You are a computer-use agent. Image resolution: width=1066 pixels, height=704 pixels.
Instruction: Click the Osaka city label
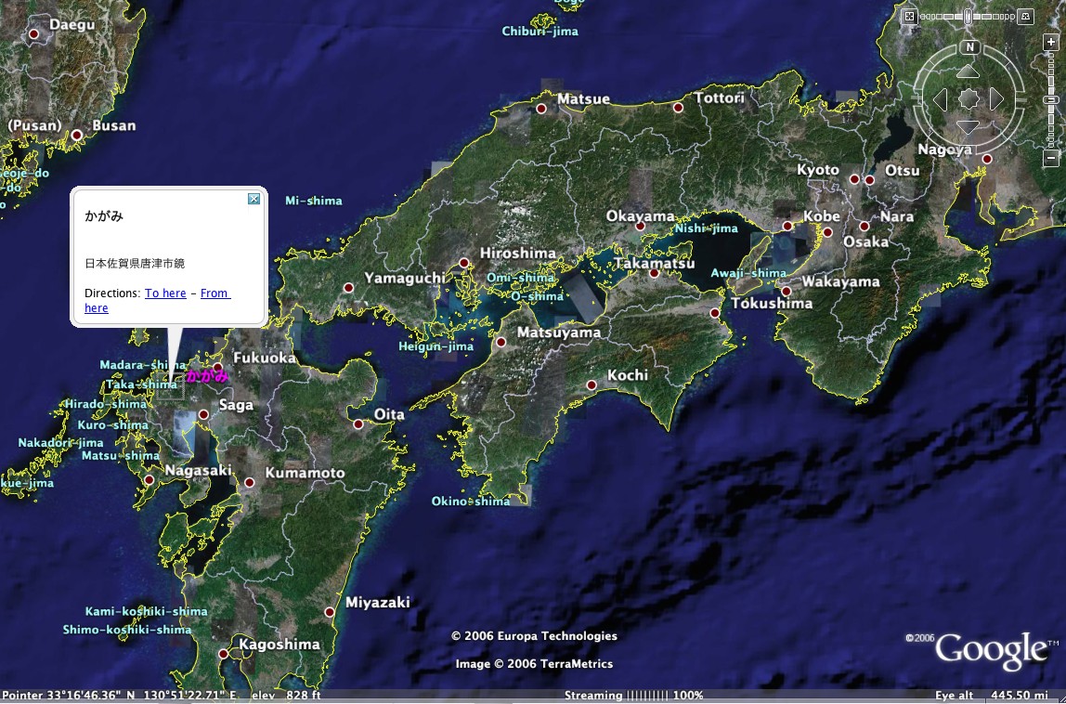866,242
